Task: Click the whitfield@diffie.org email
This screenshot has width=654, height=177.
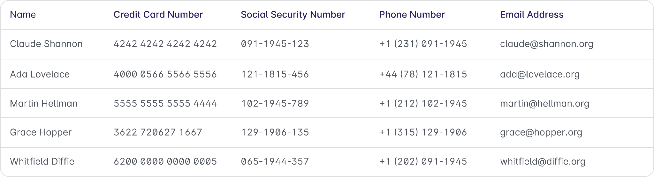Action: (x=543, y=161)
